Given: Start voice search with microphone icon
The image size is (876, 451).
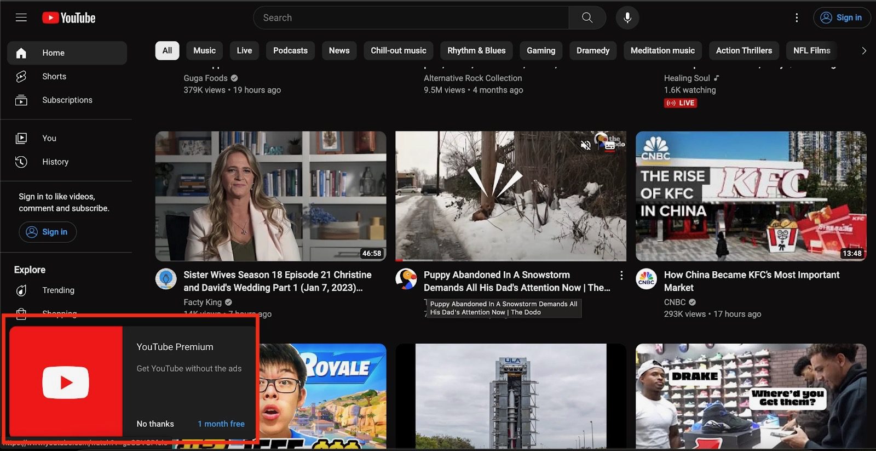Looking at the screenshot, I should point(627,18).
